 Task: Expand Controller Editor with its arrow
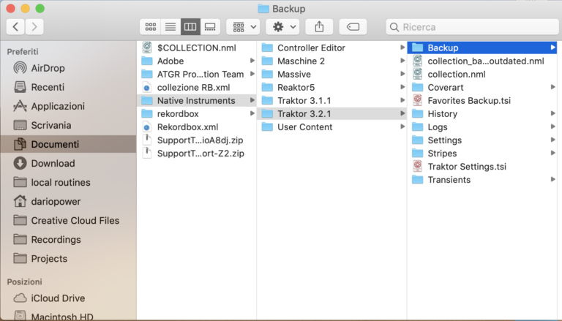click(402, 48)
